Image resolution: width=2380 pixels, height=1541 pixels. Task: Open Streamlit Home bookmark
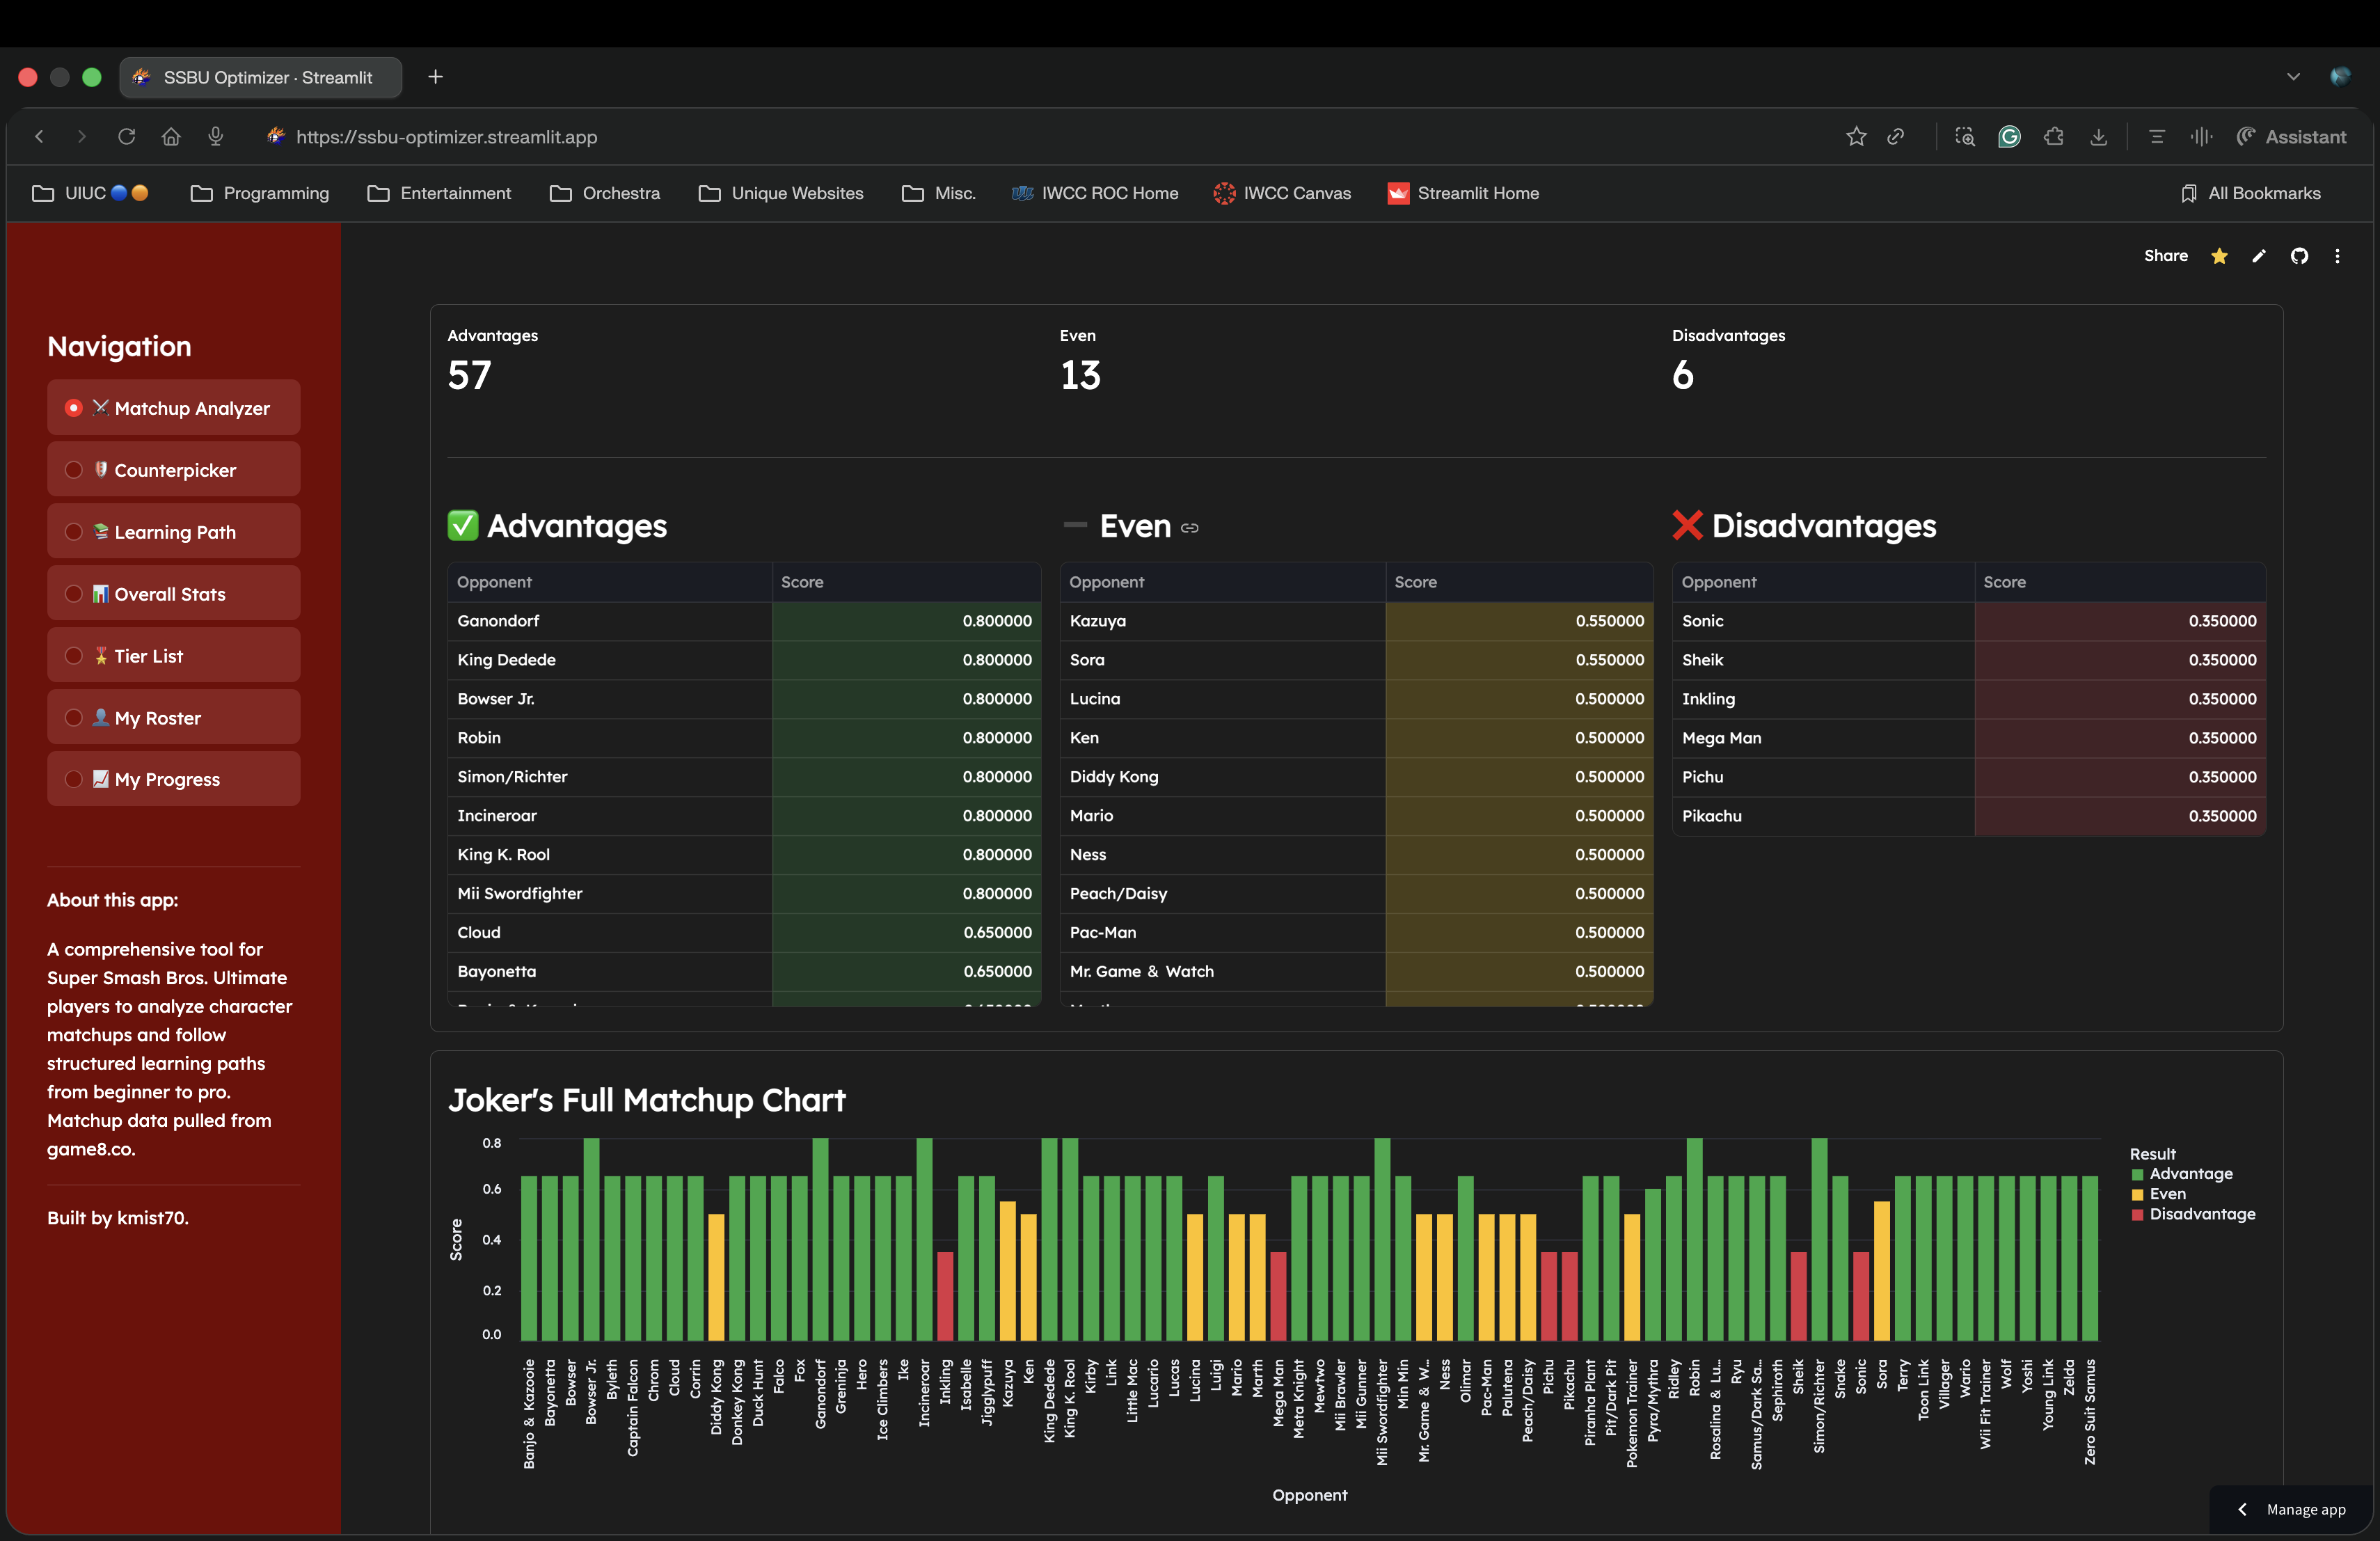[x=1463, y=193]
